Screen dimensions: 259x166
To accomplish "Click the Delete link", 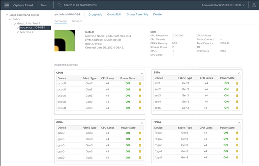I will (x=157, y=14).
